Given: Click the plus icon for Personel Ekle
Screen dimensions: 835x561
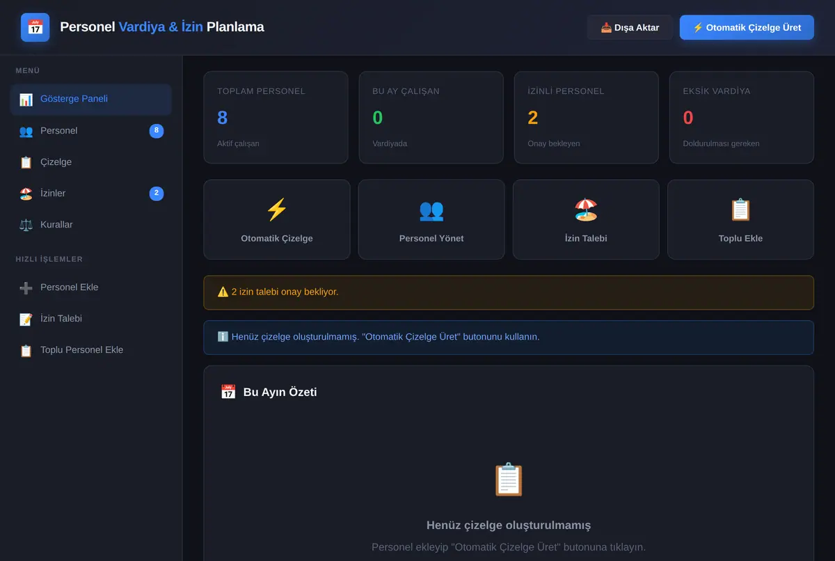Looking at the screenshot, I should pyautogui.click(x=26, y=287).
